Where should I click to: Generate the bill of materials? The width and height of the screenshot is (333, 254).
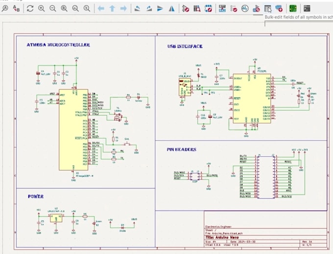279,8
